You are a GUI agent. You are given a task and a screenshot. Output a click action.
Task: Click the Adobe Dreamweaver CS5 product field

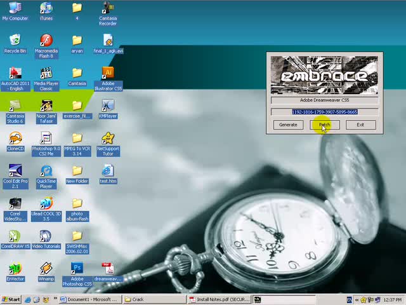click(x=324, y=100)
